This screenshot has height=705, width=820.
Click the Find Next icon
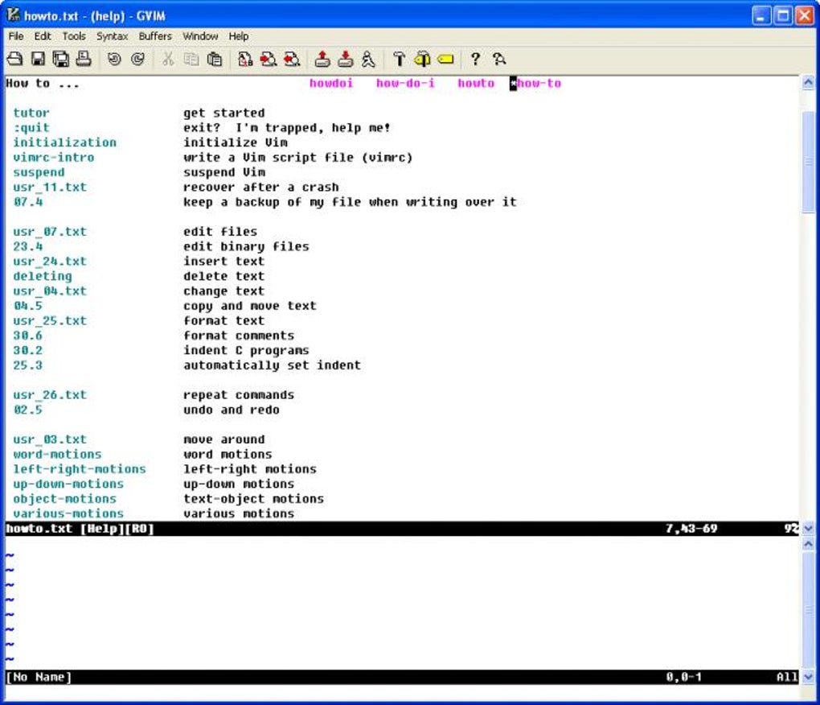(269, 59)
